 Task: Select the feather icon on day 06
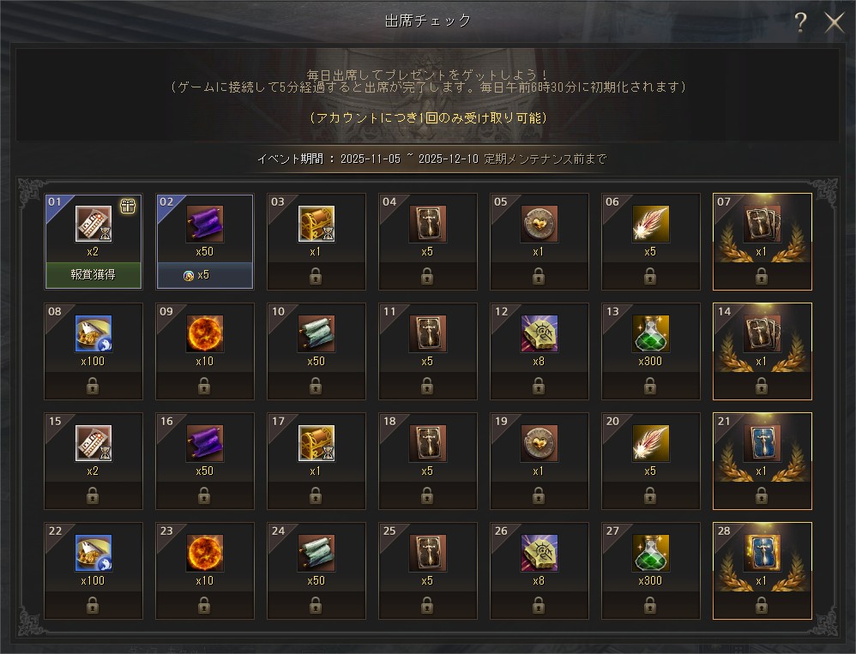[650, 224]
